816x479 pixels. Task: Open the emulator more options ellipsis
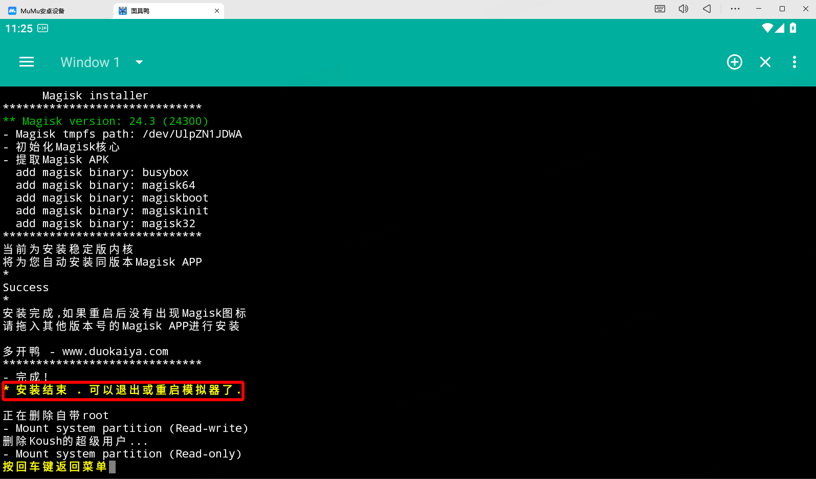[735, 9]
